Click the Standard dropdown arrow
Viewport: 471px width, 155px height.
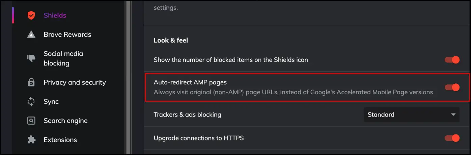(x=453, y=115)
